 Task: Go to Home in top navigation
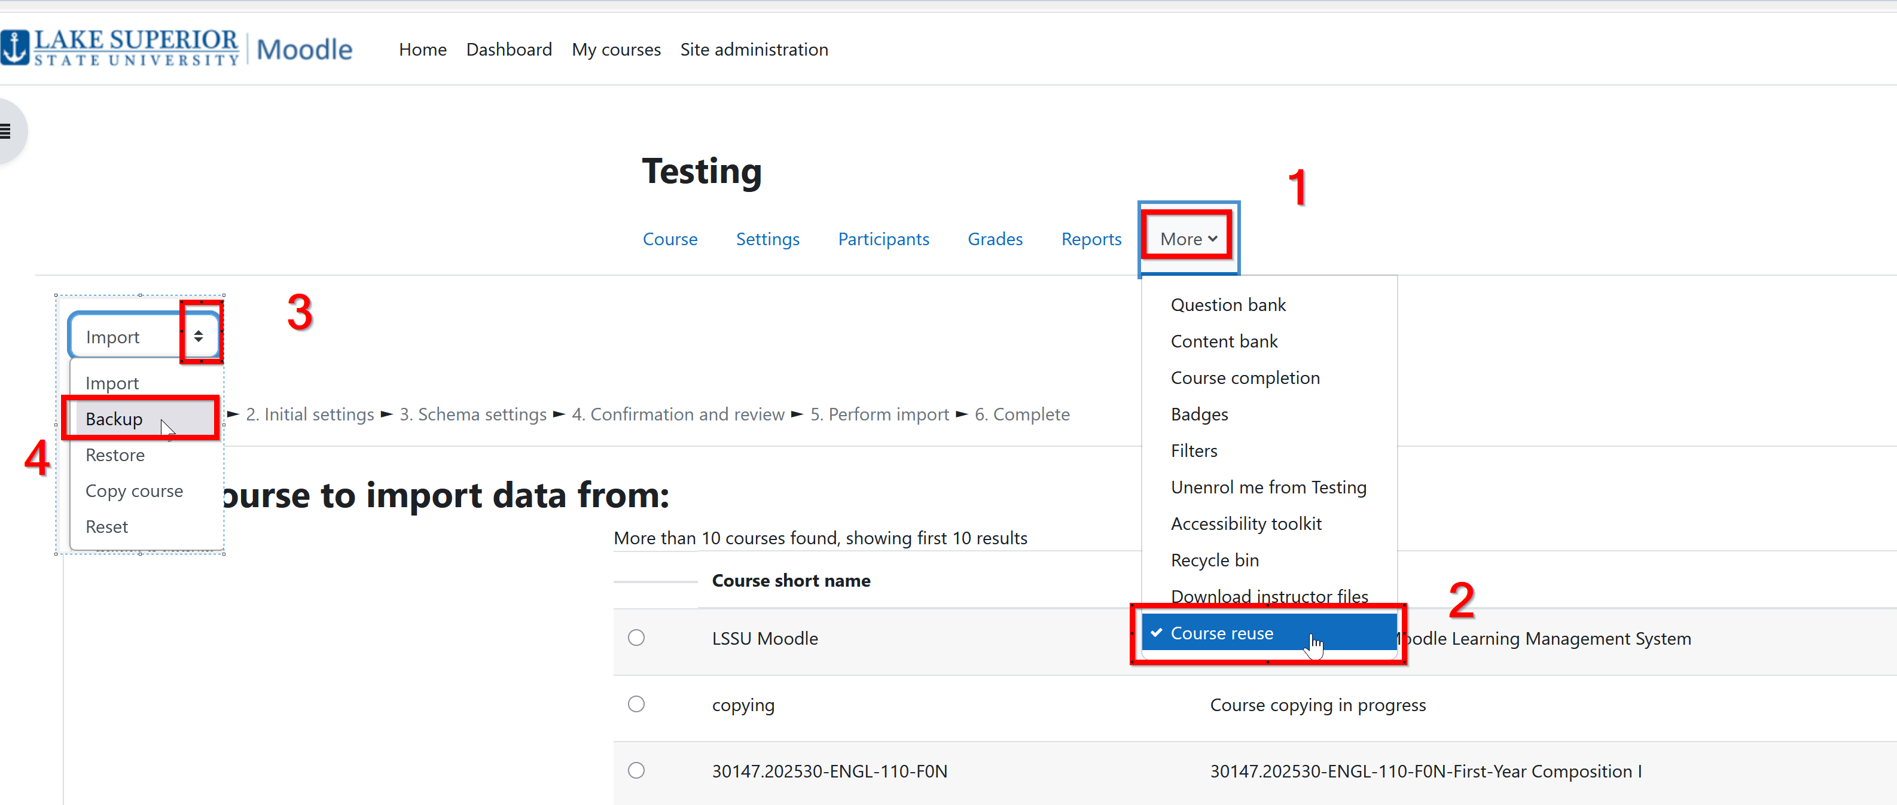pyautogui.click(x=423, y=50)
